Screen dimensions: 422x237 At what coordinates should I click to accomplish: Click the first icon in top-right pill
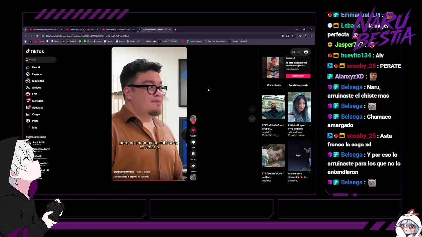tap(293, 52)
